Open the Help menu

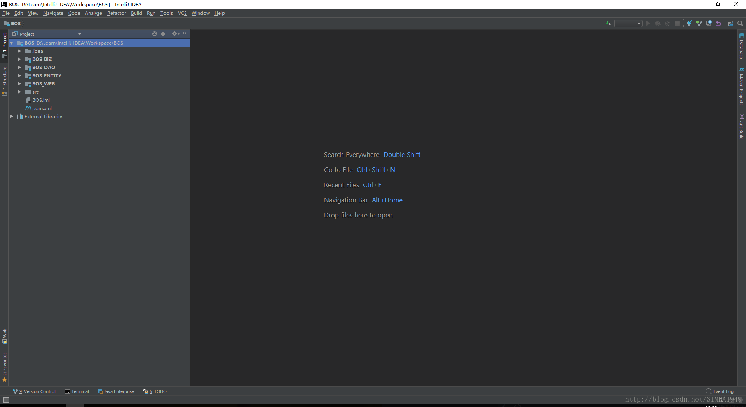pos(220,13)
